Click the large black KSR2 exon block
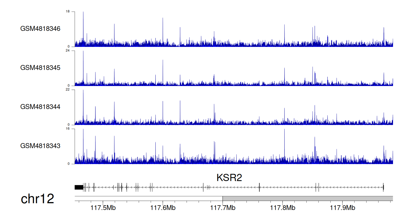 pyautogui.click(x=79, y=187)
